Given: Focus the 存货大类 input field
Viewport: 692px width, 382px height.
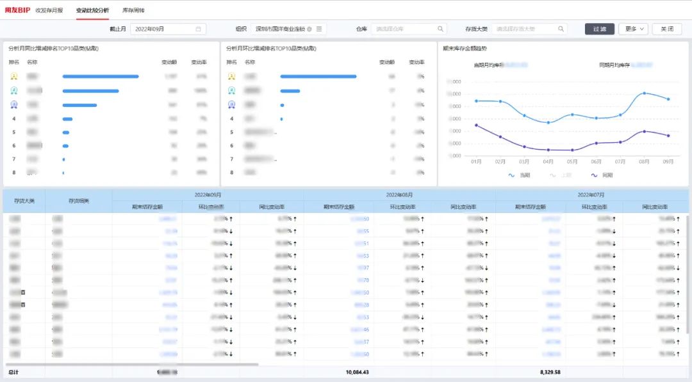Looking at the screenshot, I should [529, 29].
